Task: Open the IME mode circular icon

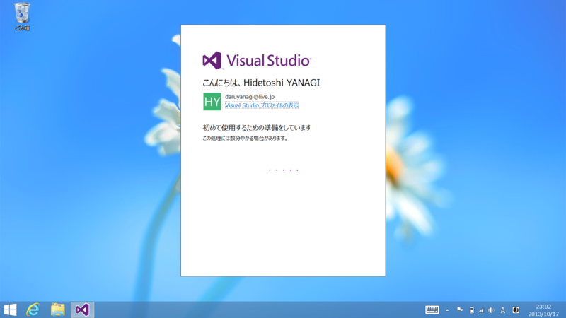Action: click(516, 310)
